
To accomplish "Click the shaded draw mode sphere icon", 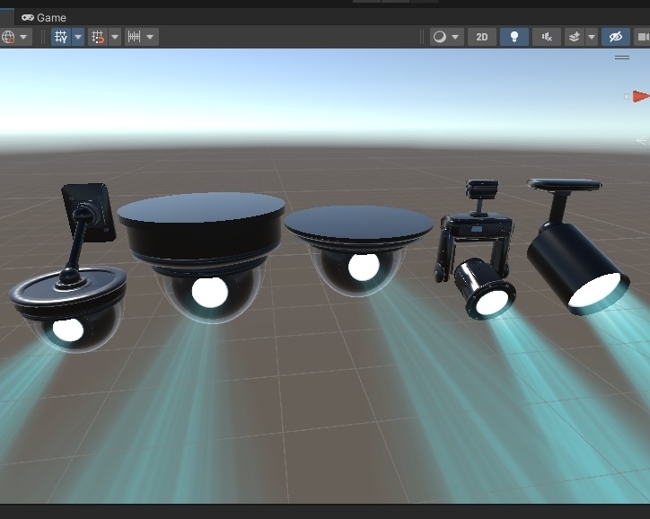I will pos(439,37).
